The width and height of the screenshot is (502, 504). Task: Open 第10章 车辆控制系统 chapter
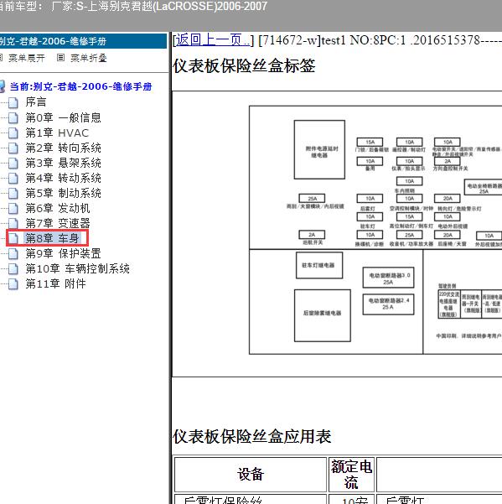coord(78,268)
